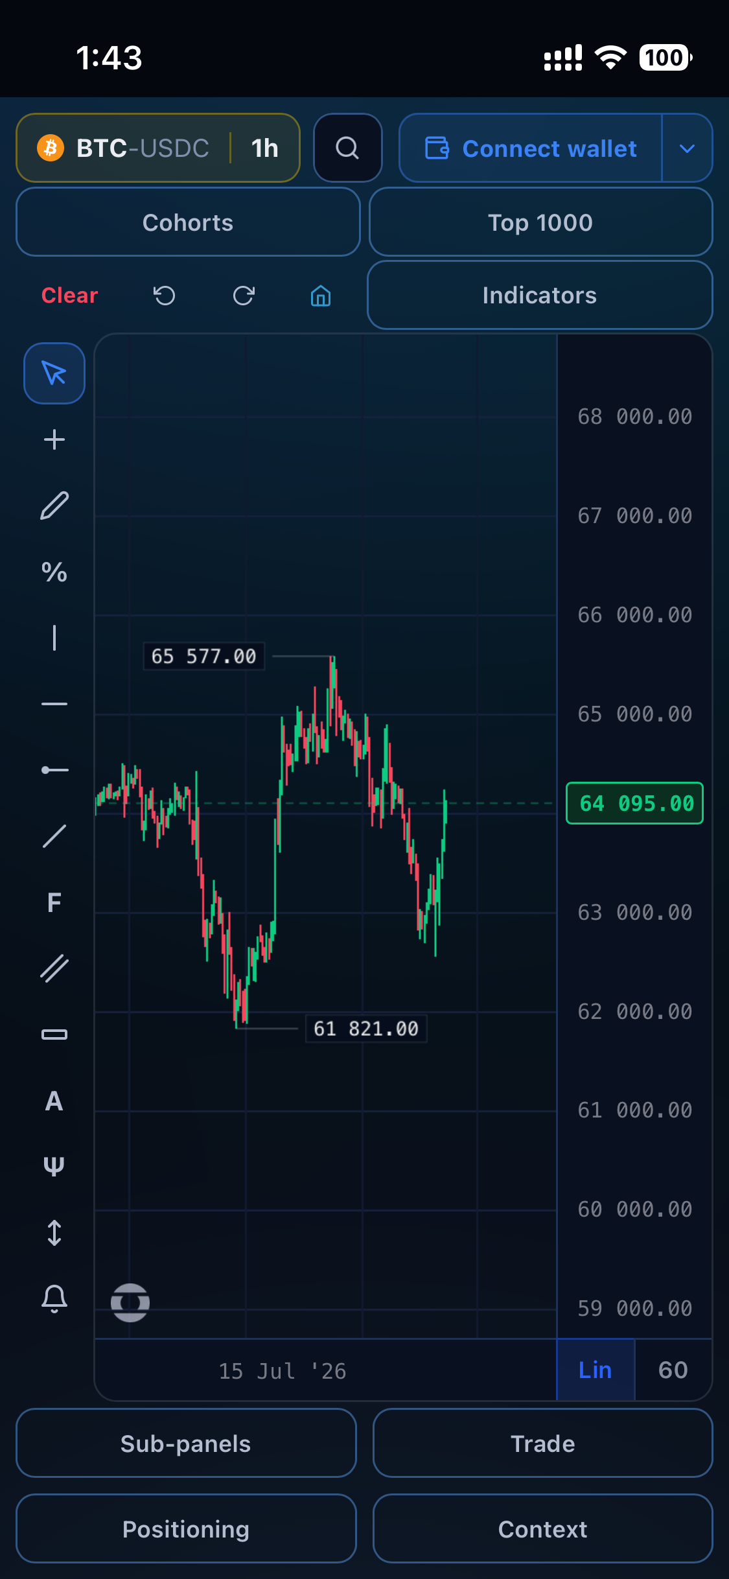Select the percent measure tool
This screenshot has width=729, height=1579.
pos(54,572)
